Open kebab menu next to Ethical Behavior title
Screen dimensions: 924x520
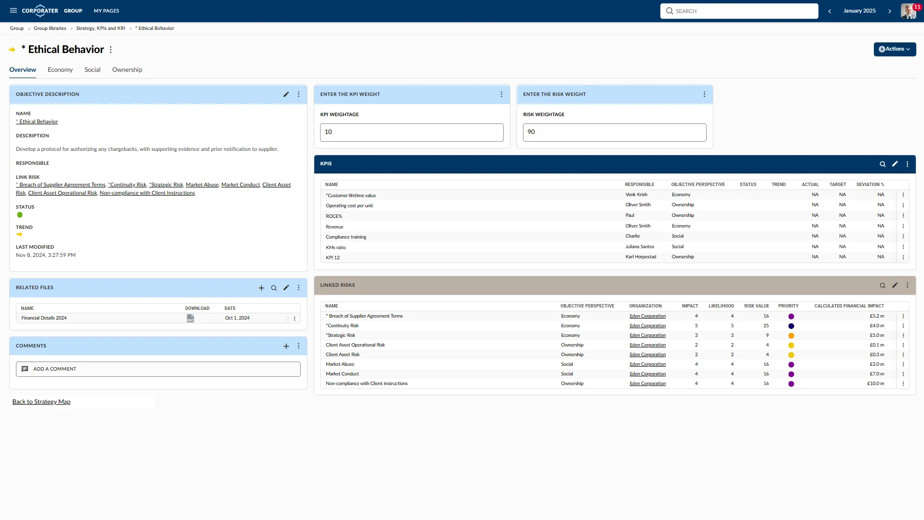(x=111, y=50)
